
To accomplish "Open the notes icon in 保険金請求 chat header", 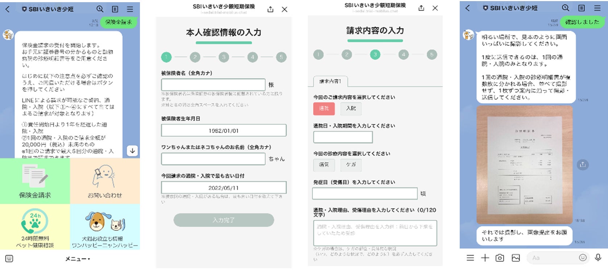I will coord(115,9).
